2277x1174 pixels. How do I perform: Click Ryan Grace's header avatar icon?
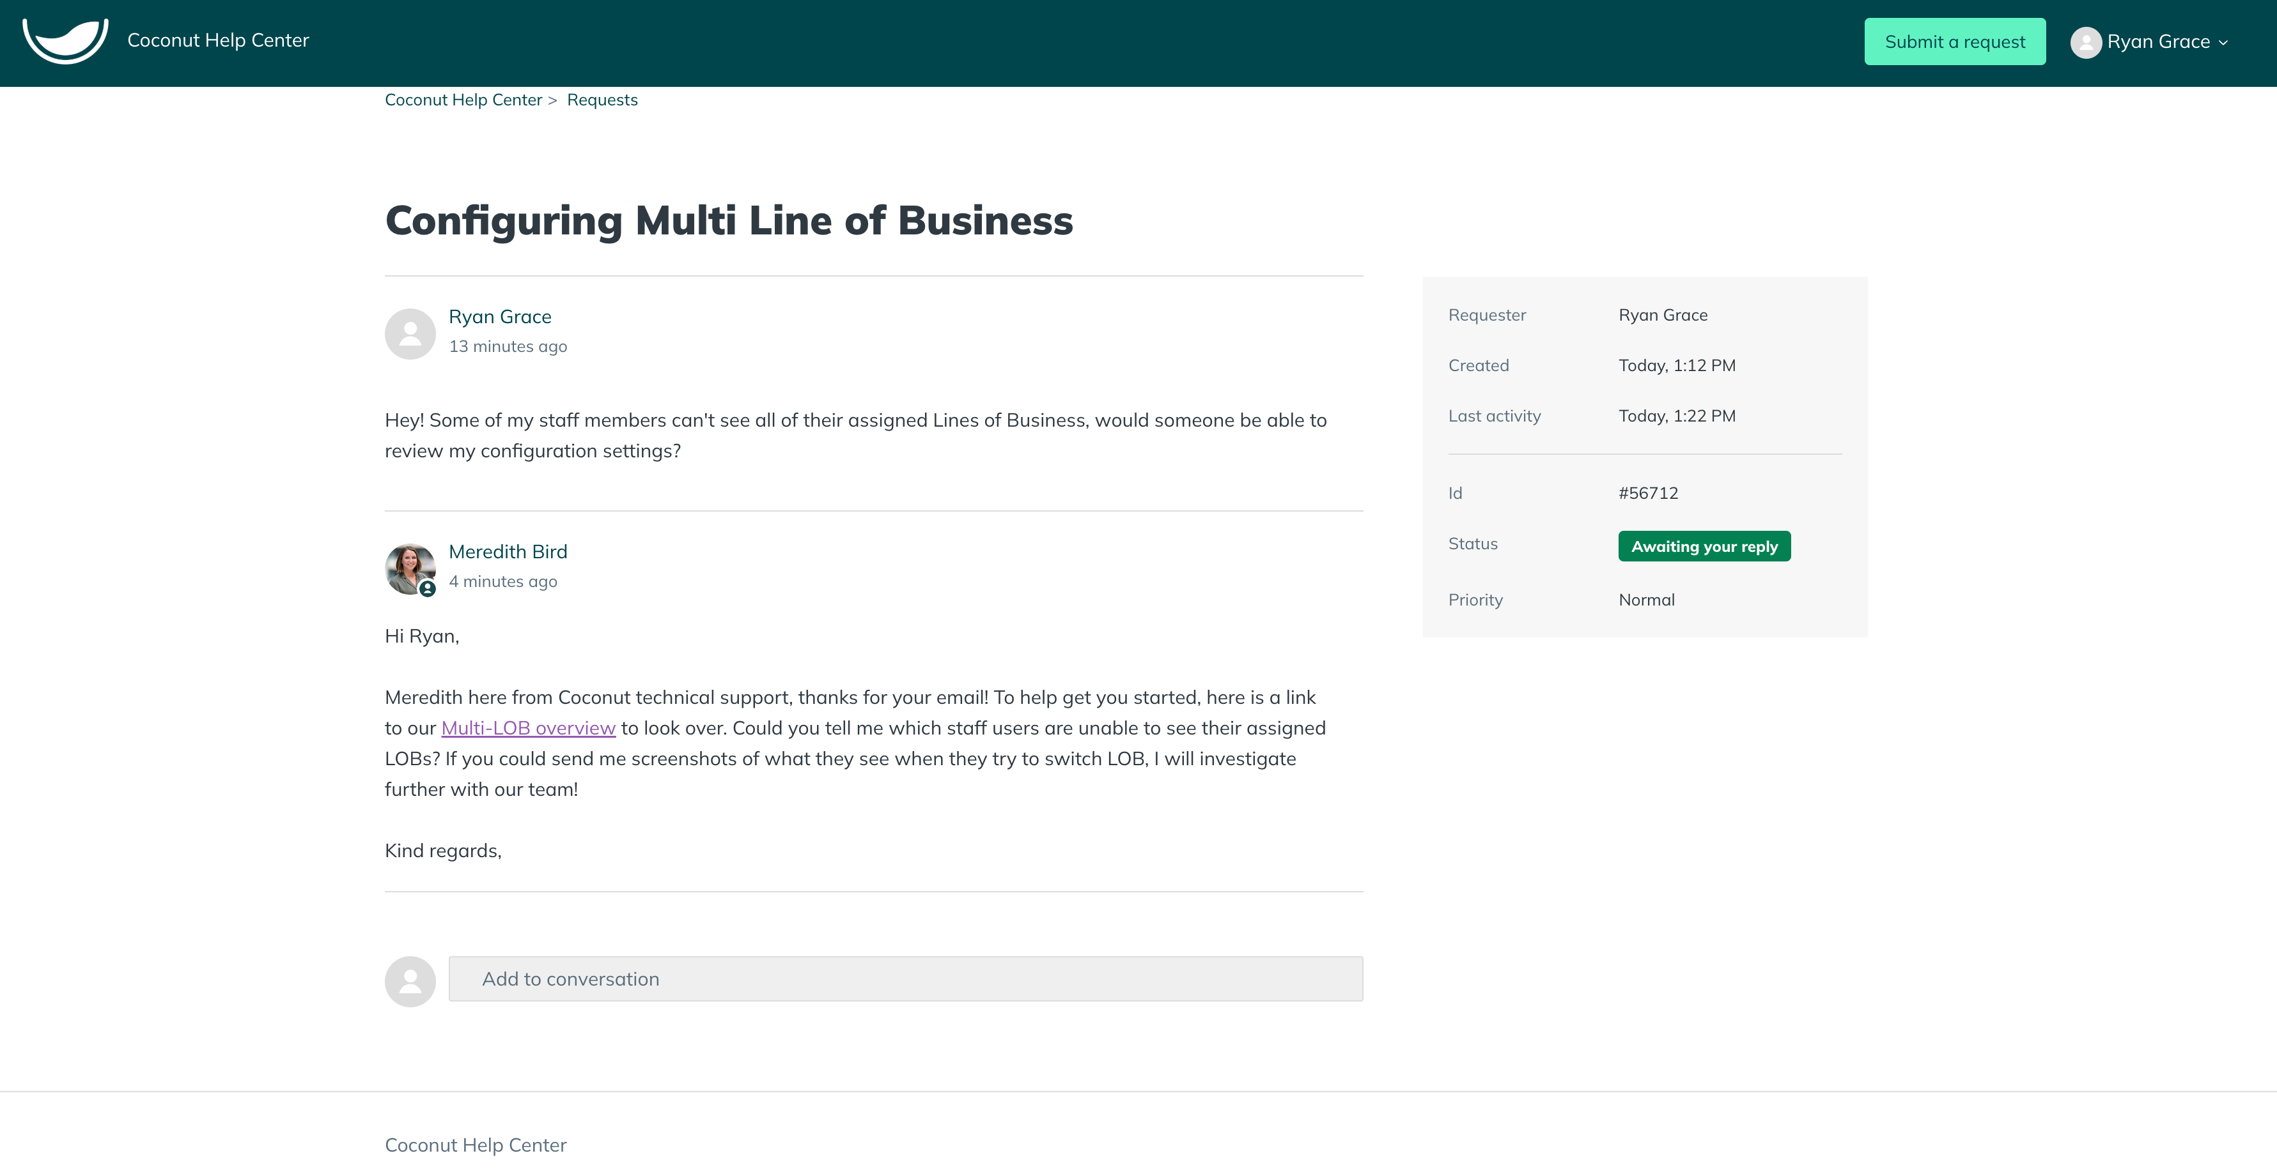coord(2085,42)
